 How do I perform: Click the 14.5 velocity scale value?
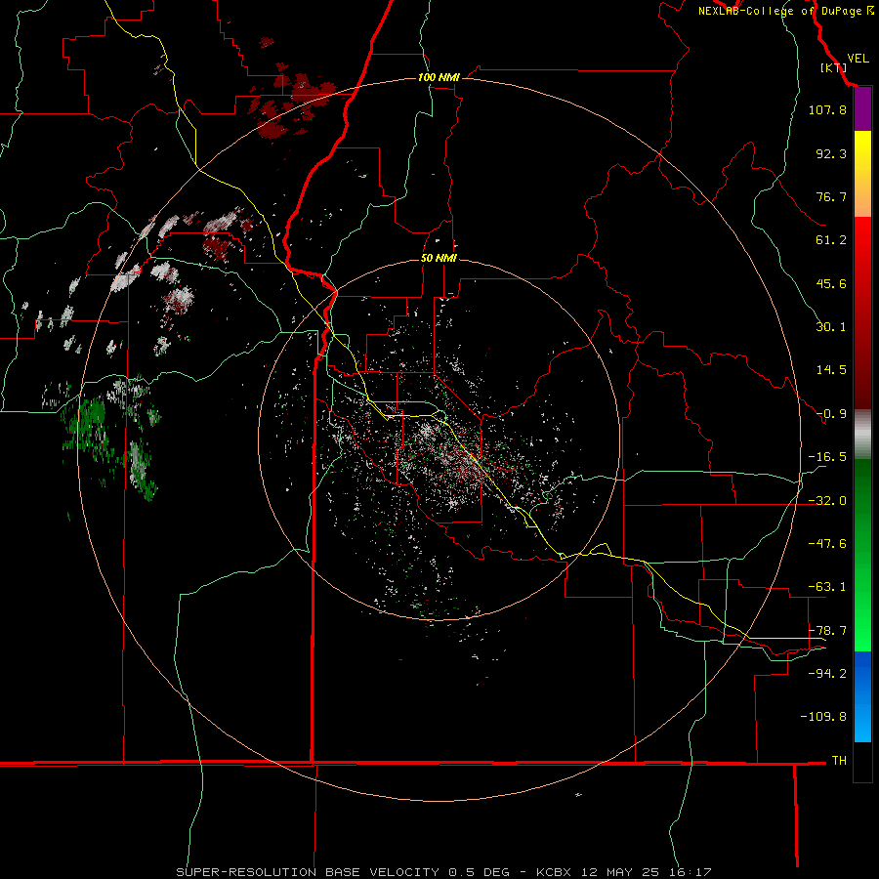(831, 370)
